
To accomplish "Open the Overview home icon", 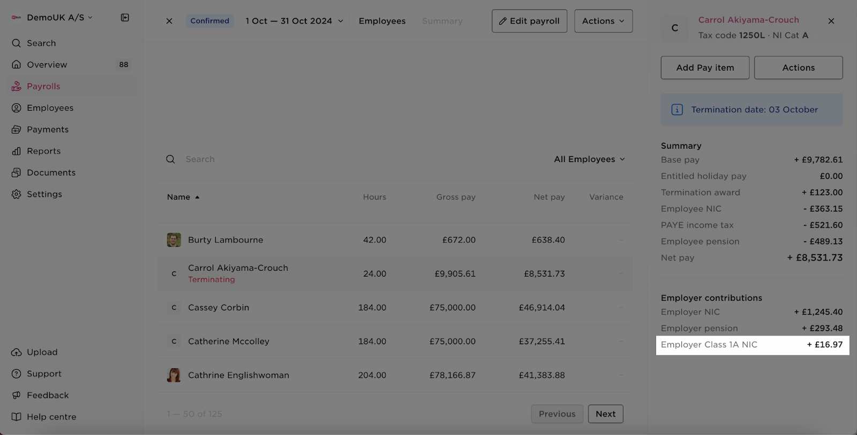I will [17, 65].
